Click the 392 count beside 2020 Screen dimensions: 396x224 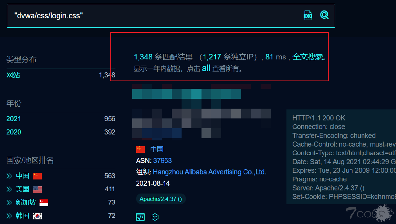110,132
